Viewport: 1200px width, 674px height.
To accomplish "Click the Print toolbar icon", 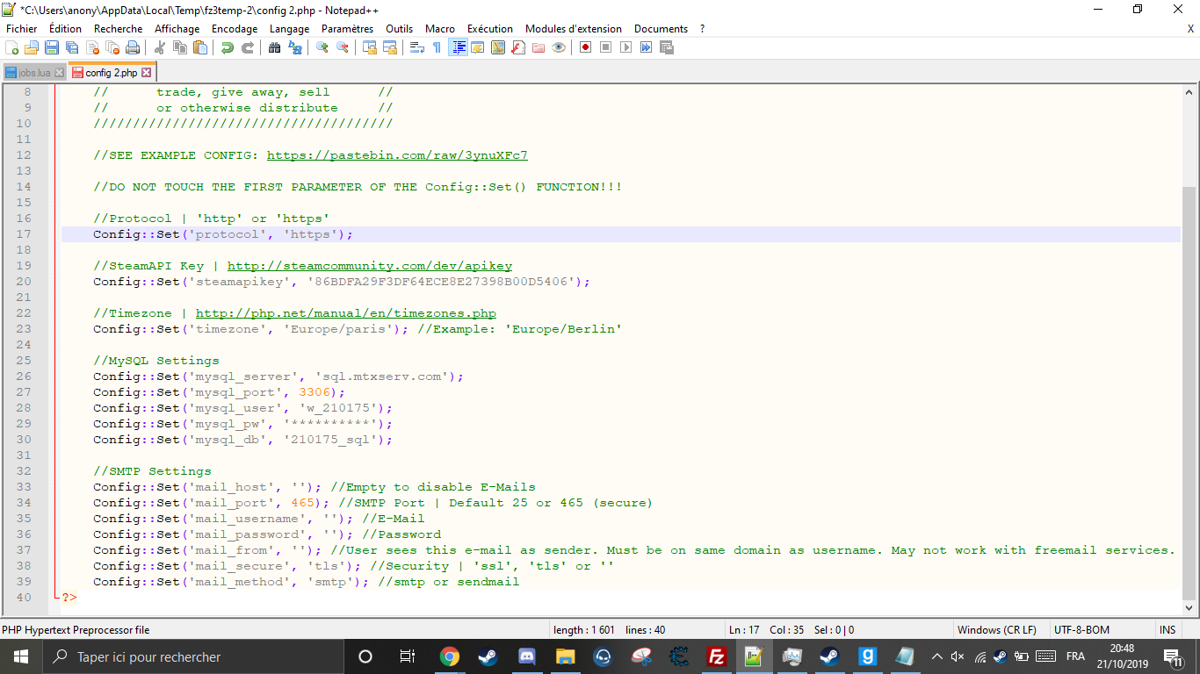I will (133, 47).
